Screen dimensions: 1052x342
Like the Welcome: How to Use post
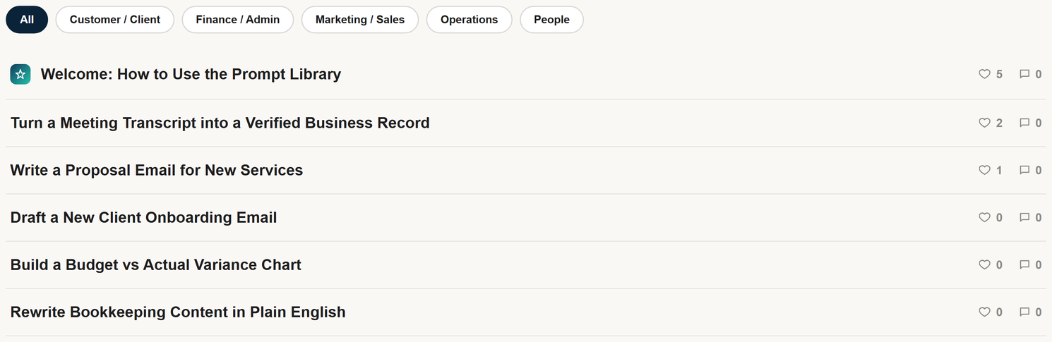984,74
